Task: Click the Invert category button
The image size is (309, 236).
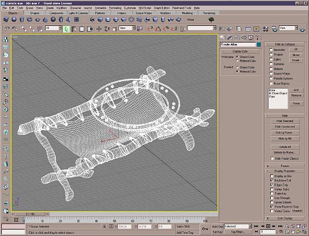Action: click(296, 60)
